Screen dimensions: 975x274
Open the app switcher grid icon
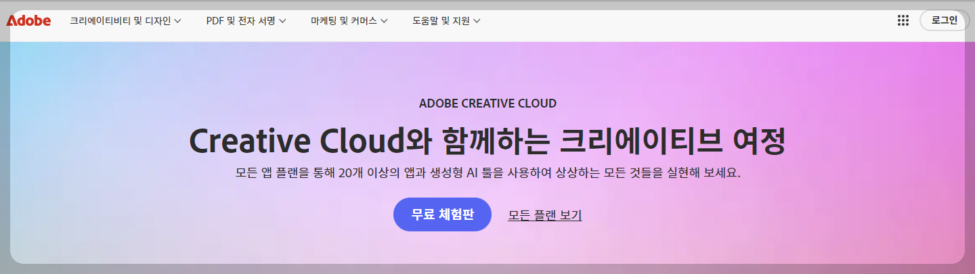pos(903,20)
